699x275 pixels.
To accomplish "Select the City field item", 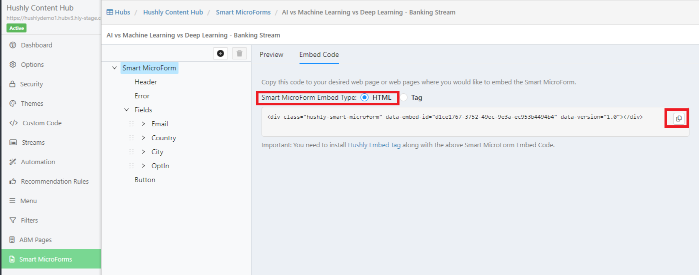I will [x=157, y=152].
